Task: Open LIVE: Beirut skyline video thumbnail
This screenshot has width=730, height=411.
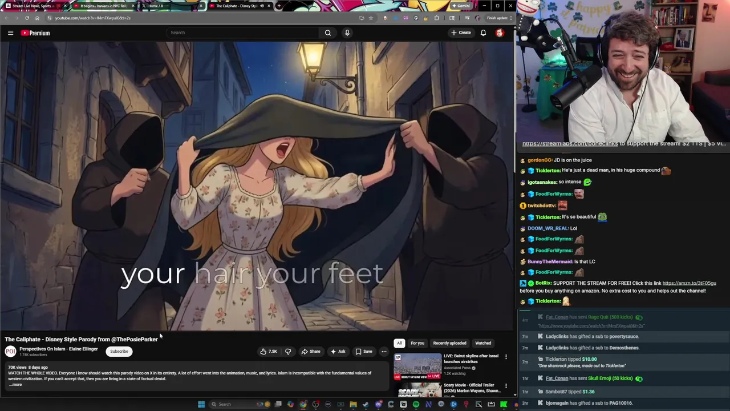Action: point(417,366)
